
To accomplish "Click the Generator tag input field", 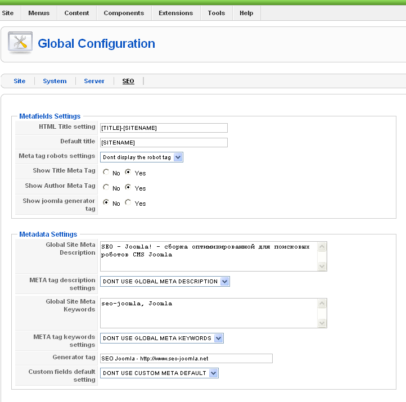I will (186, 359).
